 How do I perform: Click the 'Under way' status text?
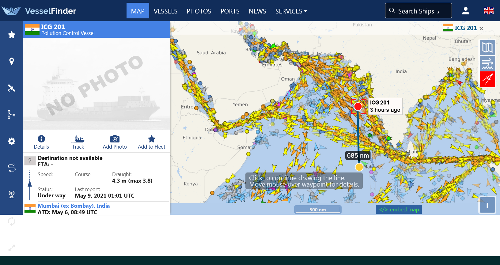[51, 195]
